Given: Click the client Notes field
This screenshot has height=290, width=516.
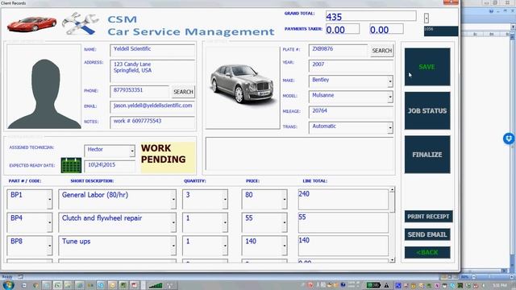Looking at the screenshot, I should 152,122.
